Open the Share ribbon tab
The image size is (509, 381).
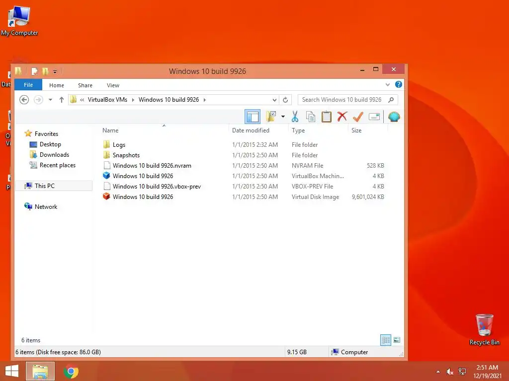[x=85, y=85]
